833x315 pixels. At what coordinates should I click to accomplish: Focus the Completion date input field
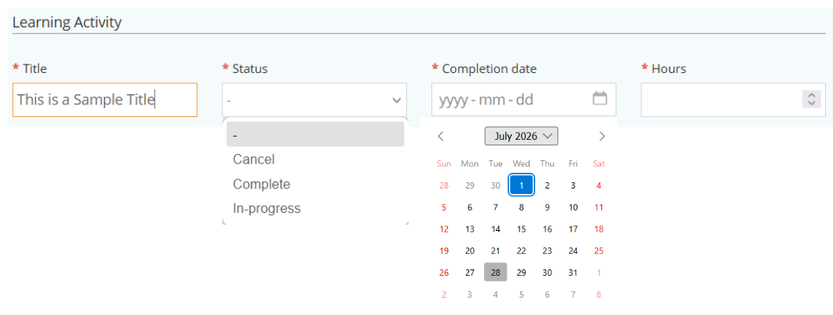point(523,99)
